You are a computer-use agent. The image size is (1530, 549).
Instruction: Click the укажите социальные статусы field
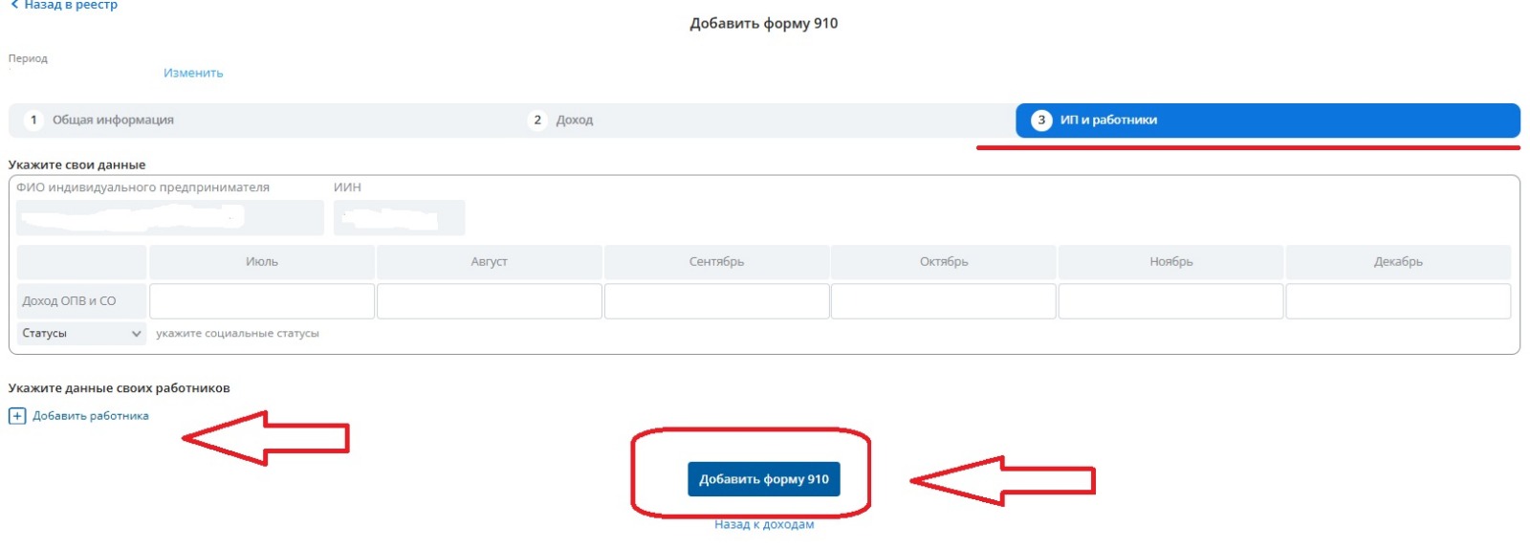click(238, 334)
